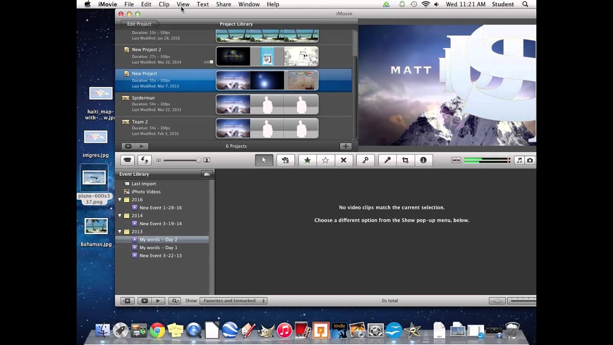
Task: Select New Project 2 in library
Action: coord(233,57)
